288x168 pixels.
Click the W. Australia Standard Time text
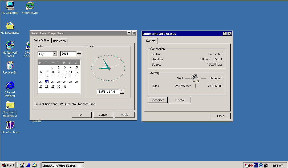tap(78, 104)
